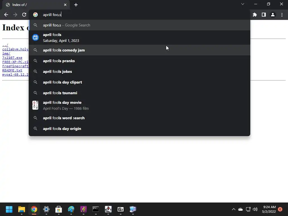Open the 'mypal-68.12.2' link
Image resolution: width=288 pixels, height=216 pixels.
point(15,75)
